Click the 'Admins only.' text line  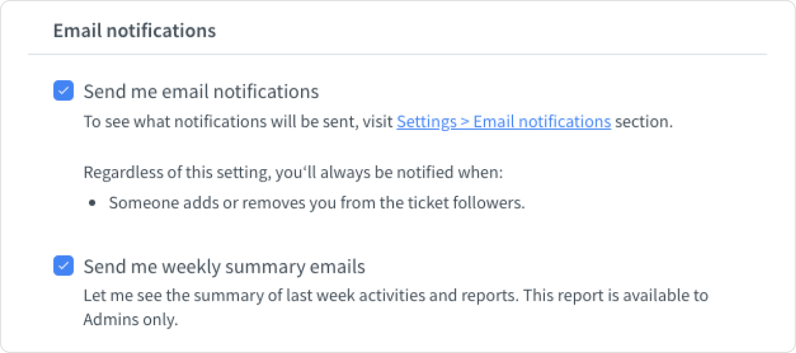coord(131,320)
